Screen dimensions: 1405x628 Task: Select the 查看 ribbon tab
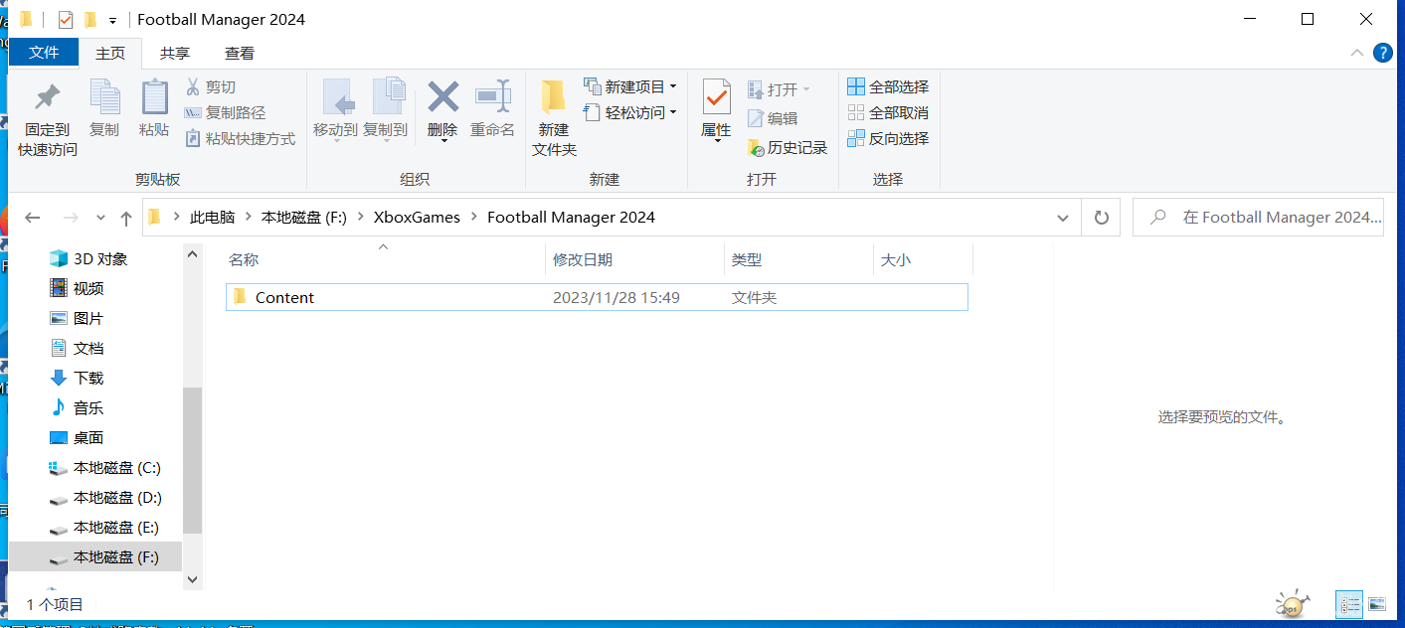pos(239,54)
